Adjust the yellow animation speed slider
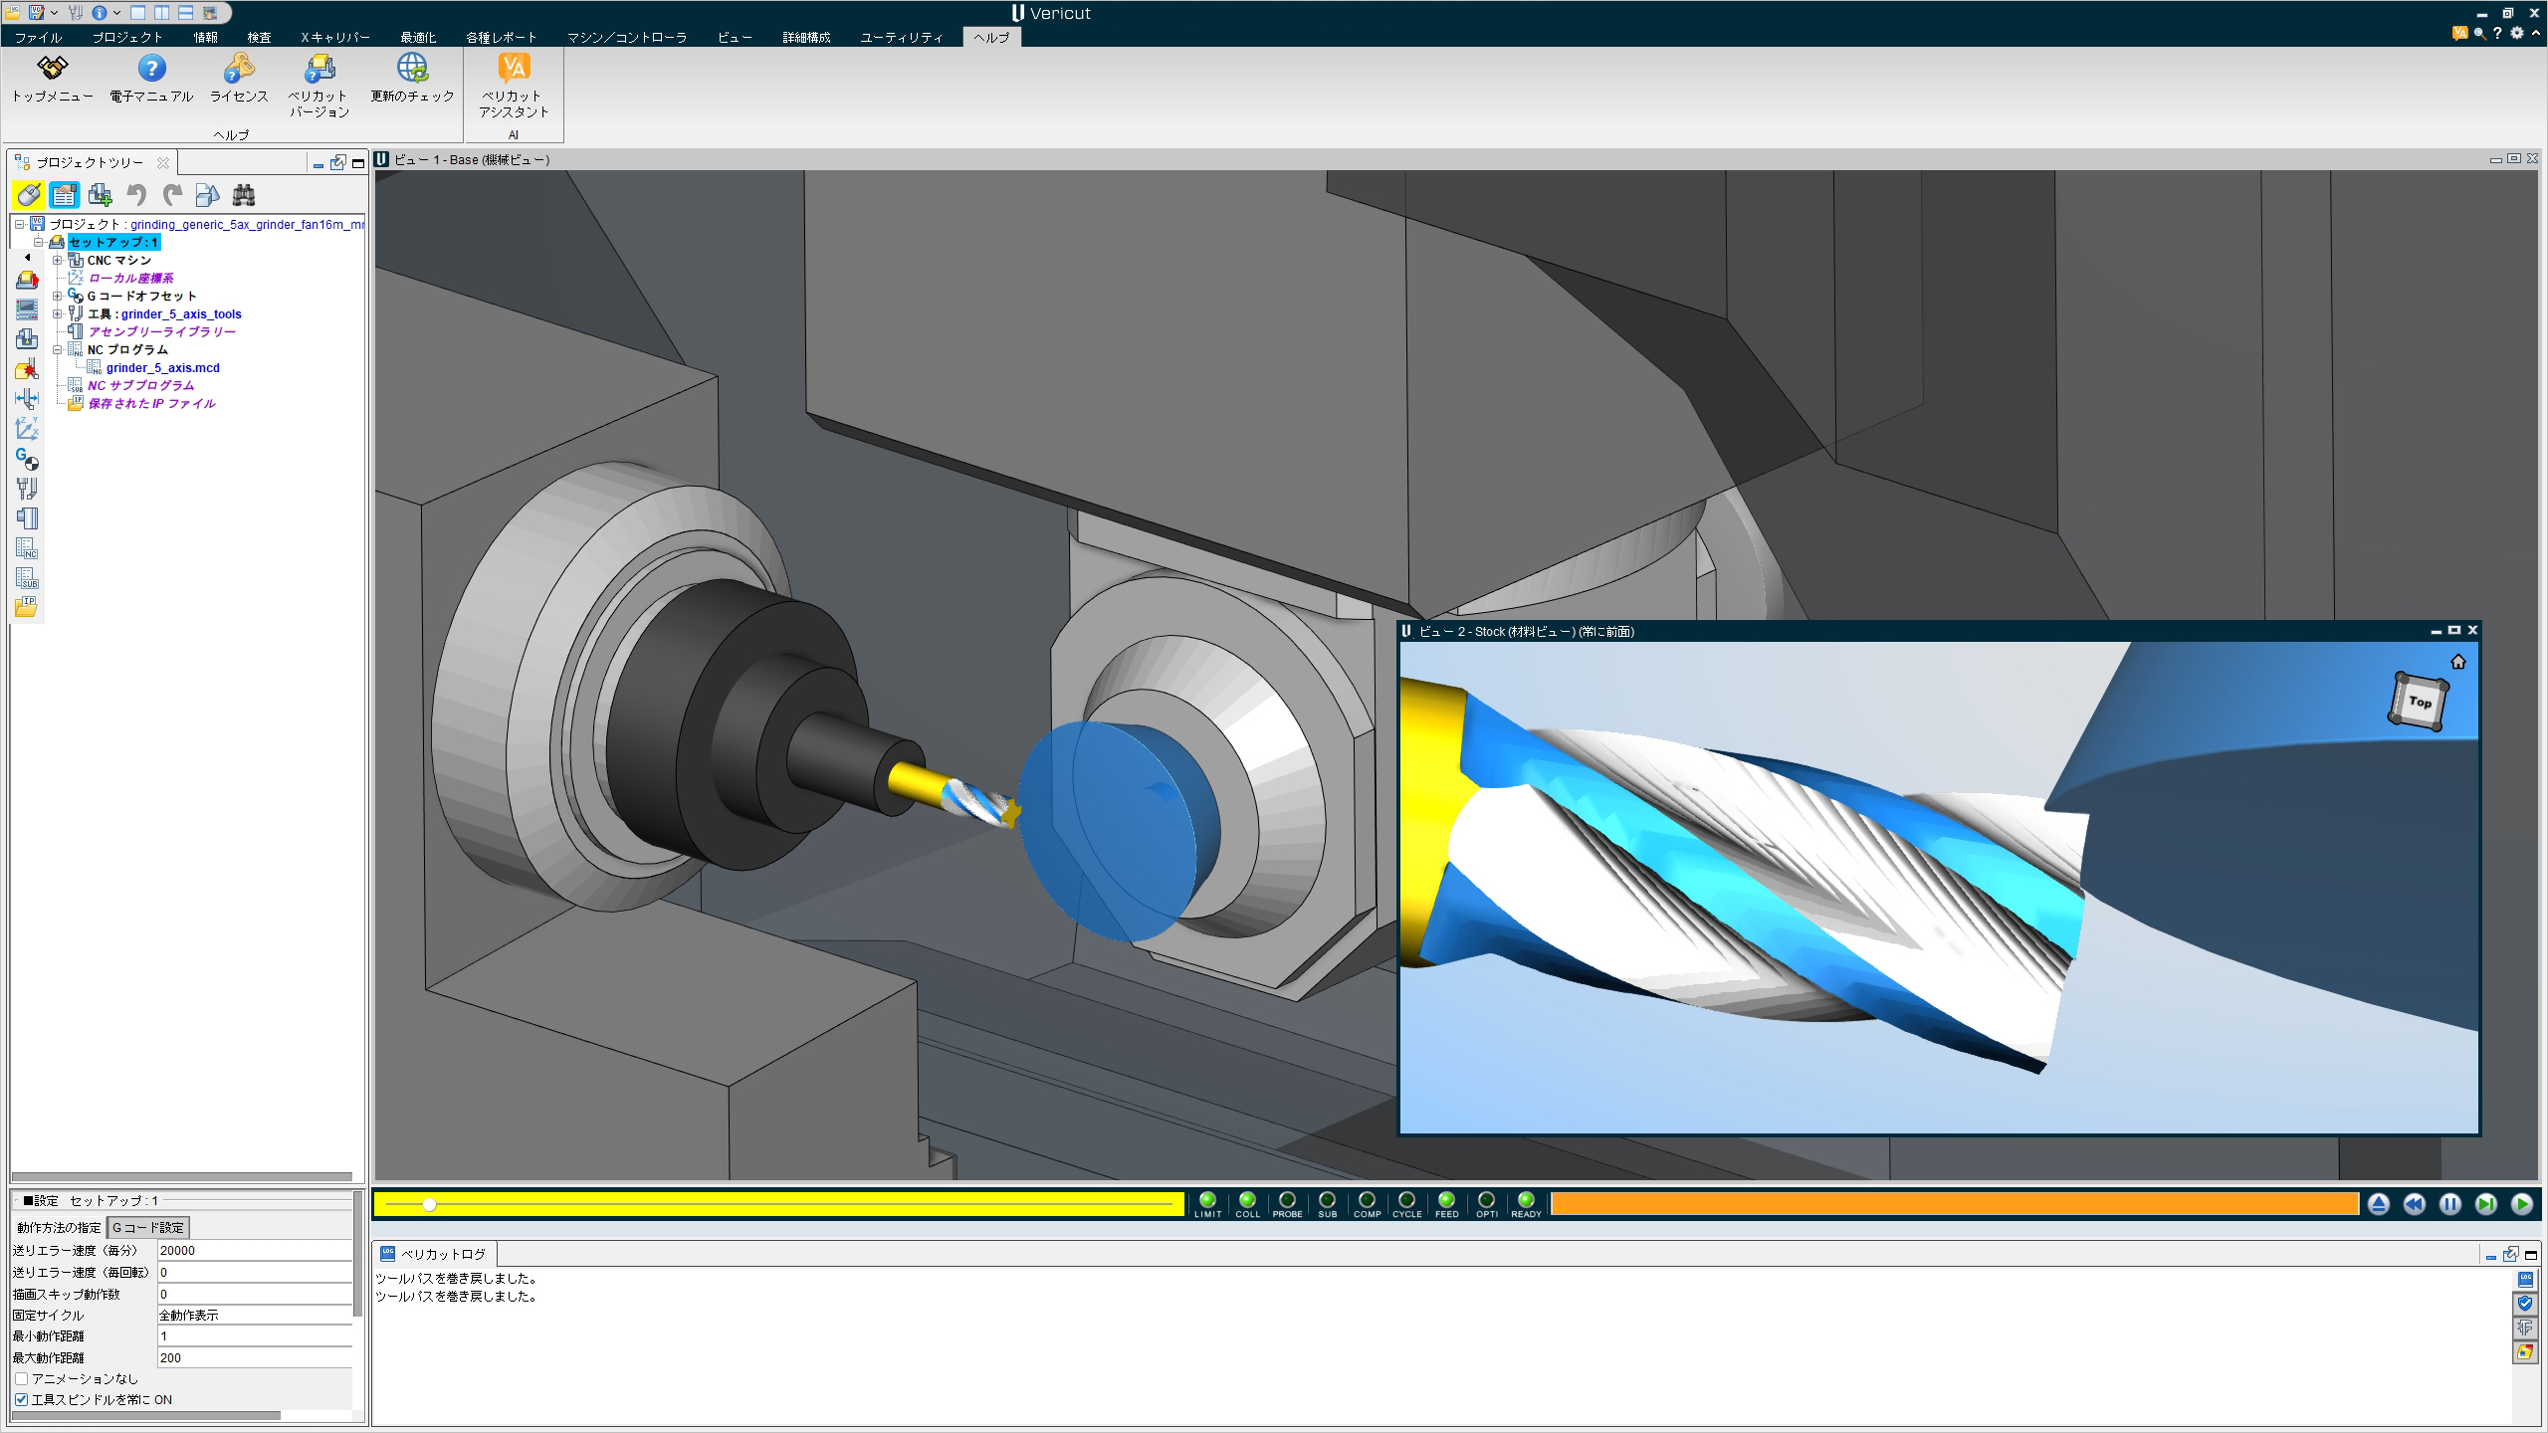2548x1433 pixels. [430, 1205]
